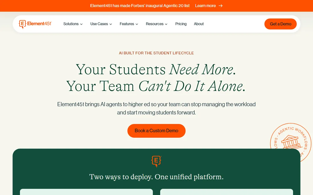Click the Element451 logo in the navbar
Viewport: 313px width, 195px height.
click(35, 24)
